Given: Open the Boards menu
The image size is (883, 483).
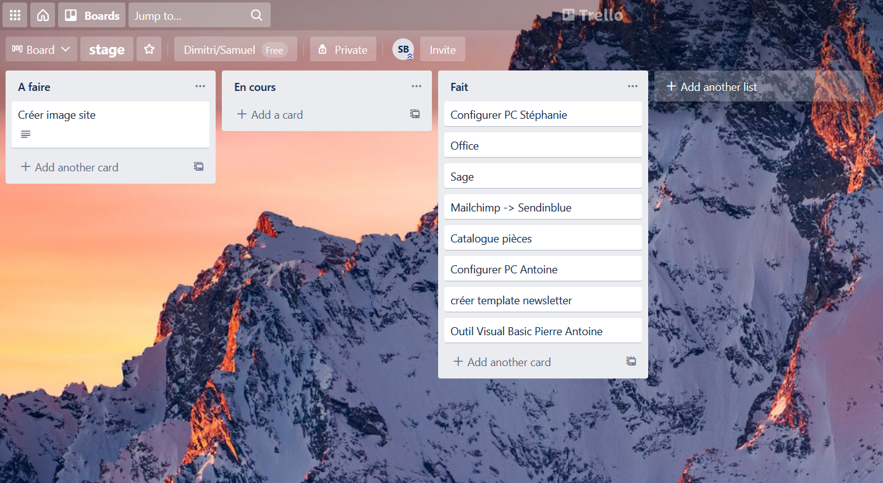Looking at the screenshot, I should 92,15.
